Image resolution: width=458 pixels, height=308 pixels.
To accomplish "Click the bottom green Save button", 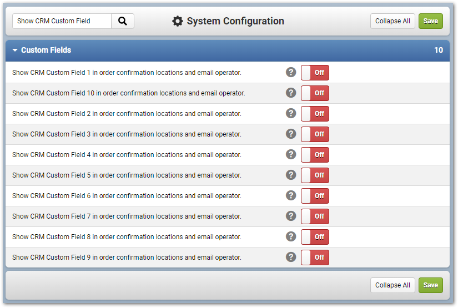I will [431, 285].
